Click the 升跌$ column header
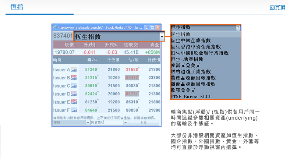 [x=90, y=45]
